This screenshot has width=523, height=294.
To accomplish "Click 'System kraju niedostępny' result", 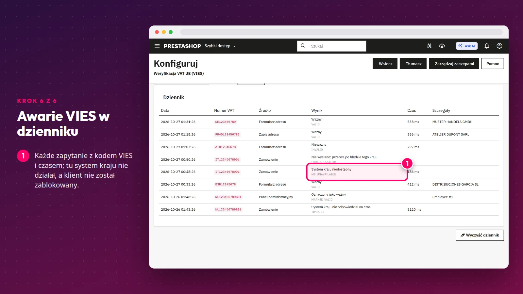I will point(331,169).
